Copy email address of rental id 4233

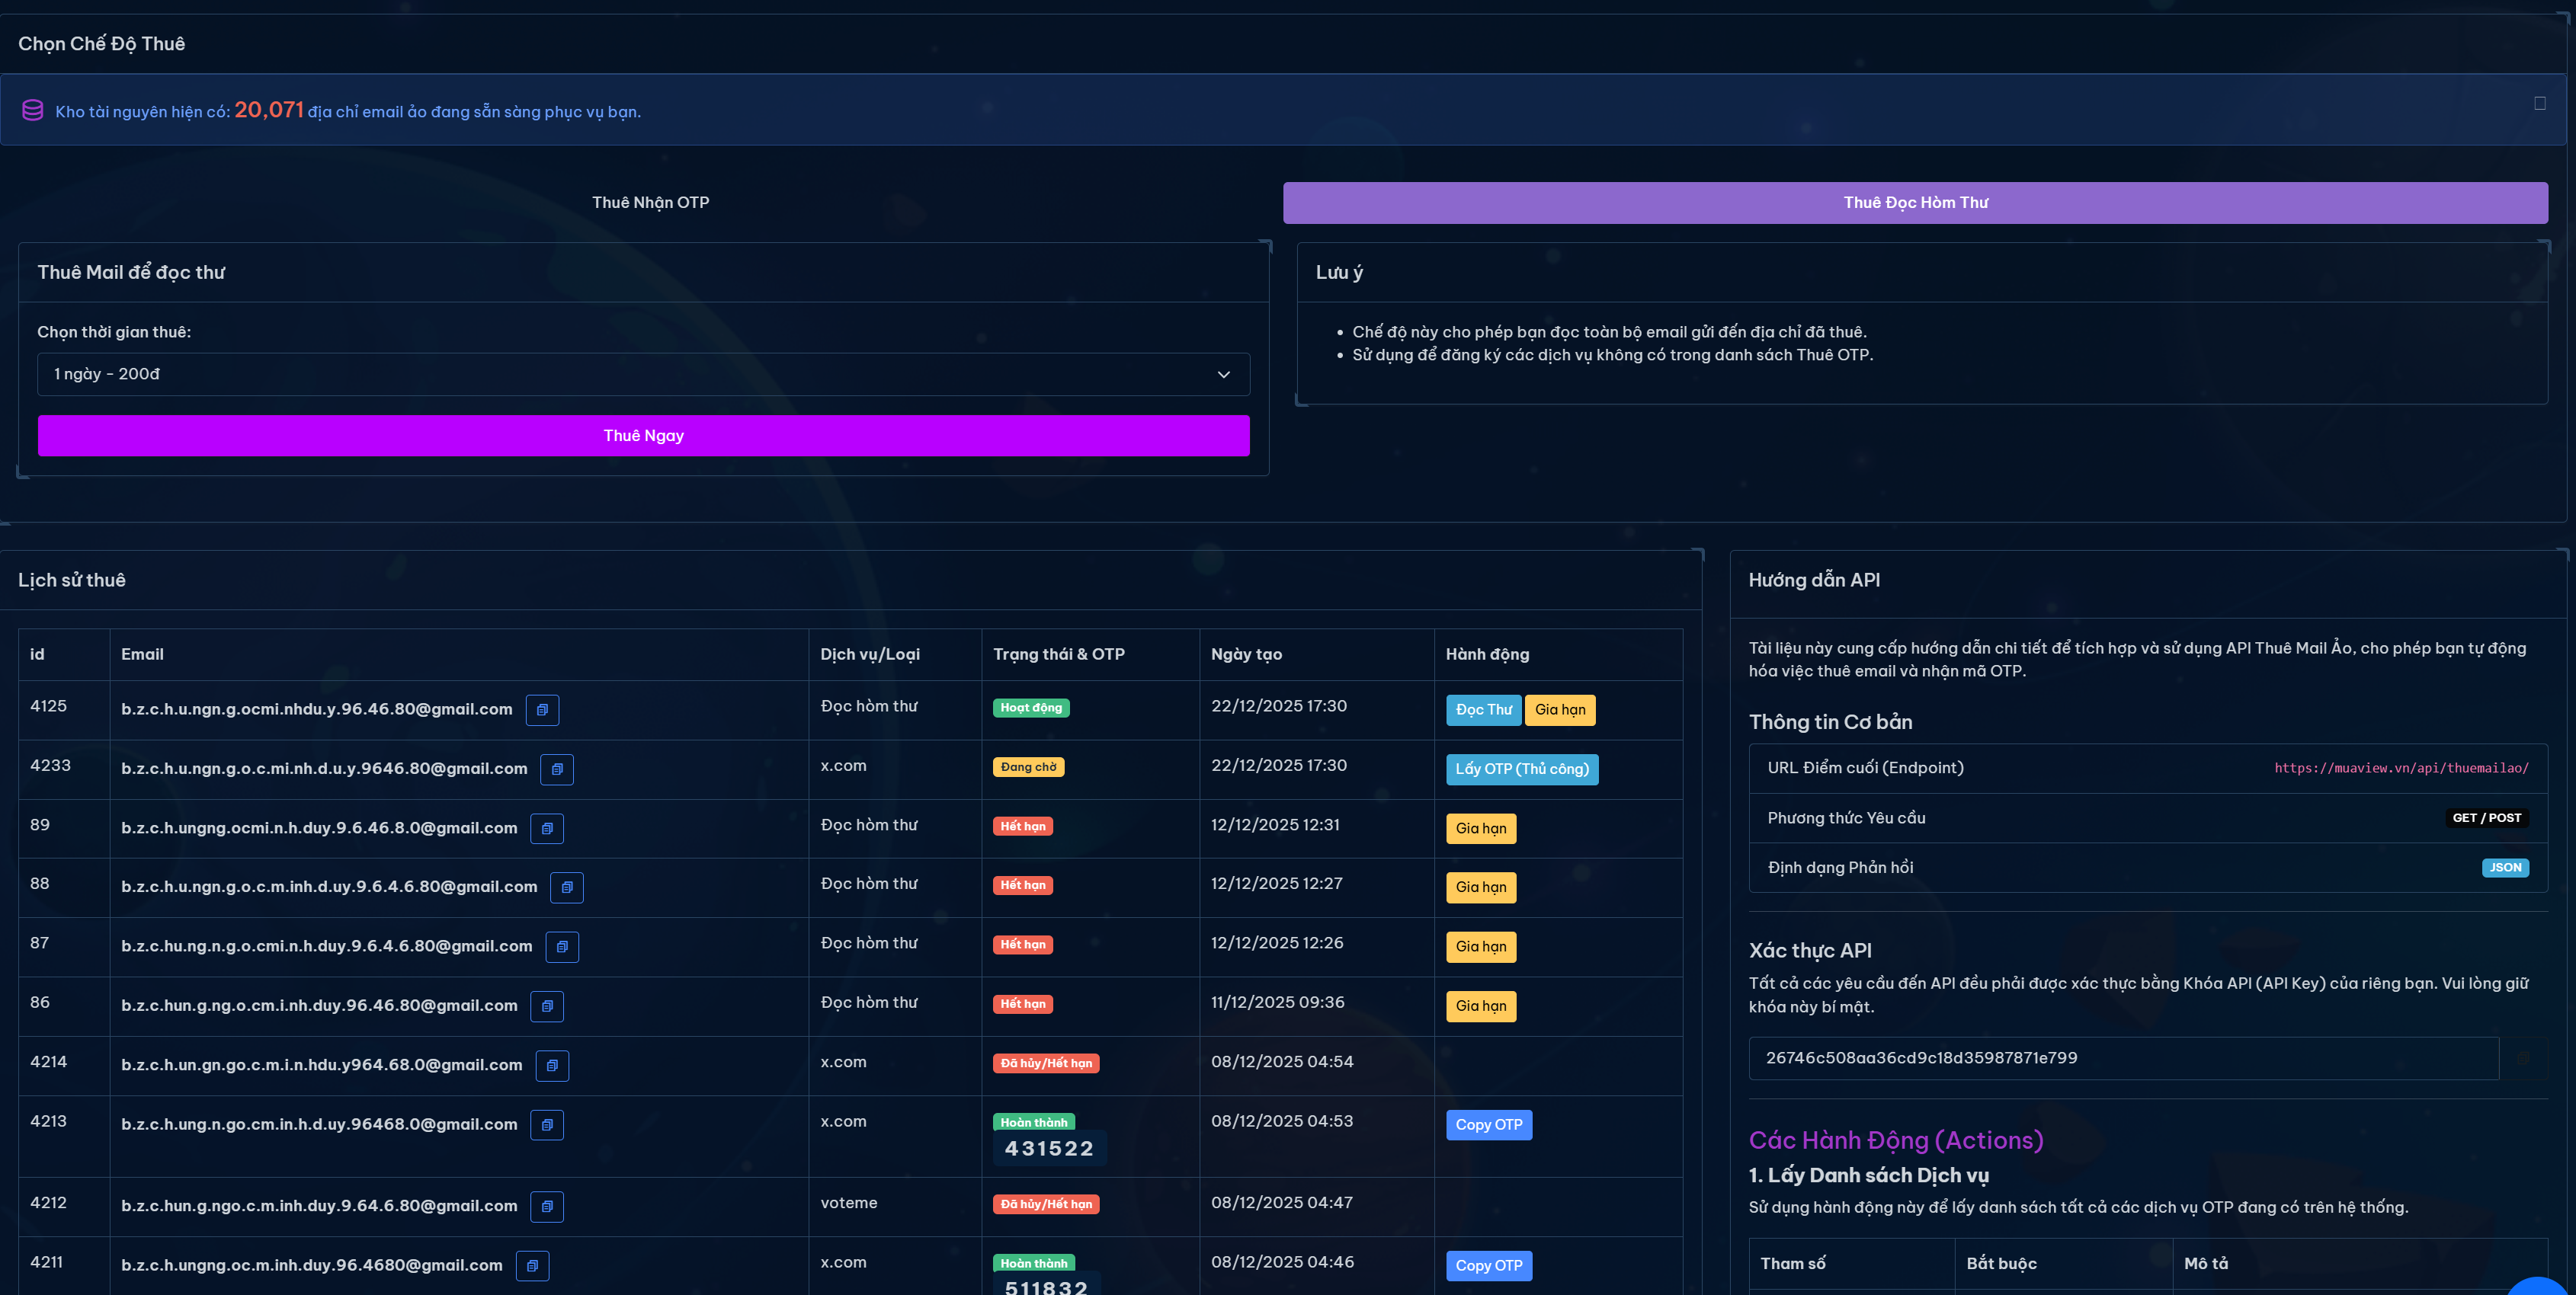[557, 769]
